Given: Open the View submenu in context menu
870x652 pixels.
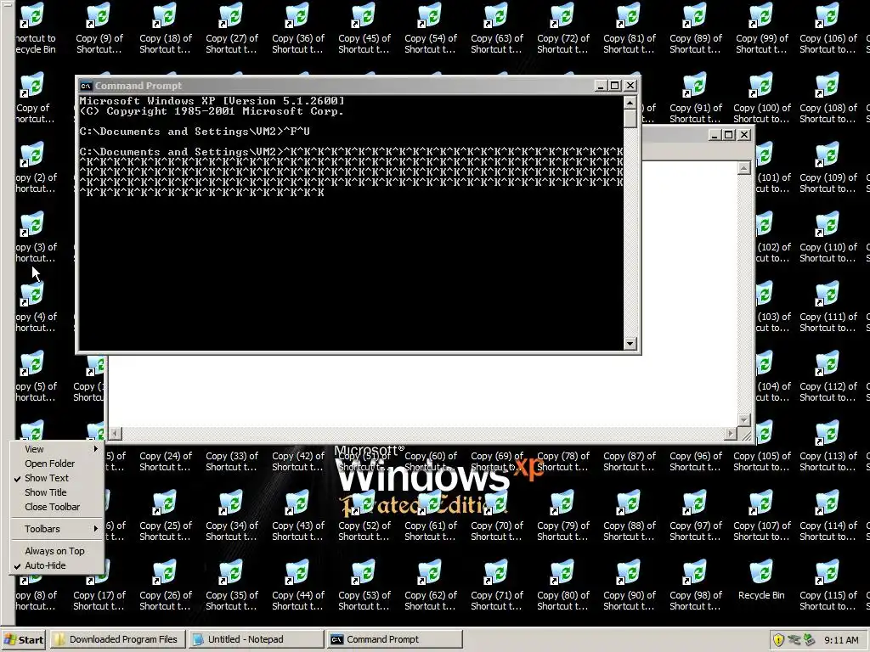Looking at the screenshot, I should coord(57,449).
